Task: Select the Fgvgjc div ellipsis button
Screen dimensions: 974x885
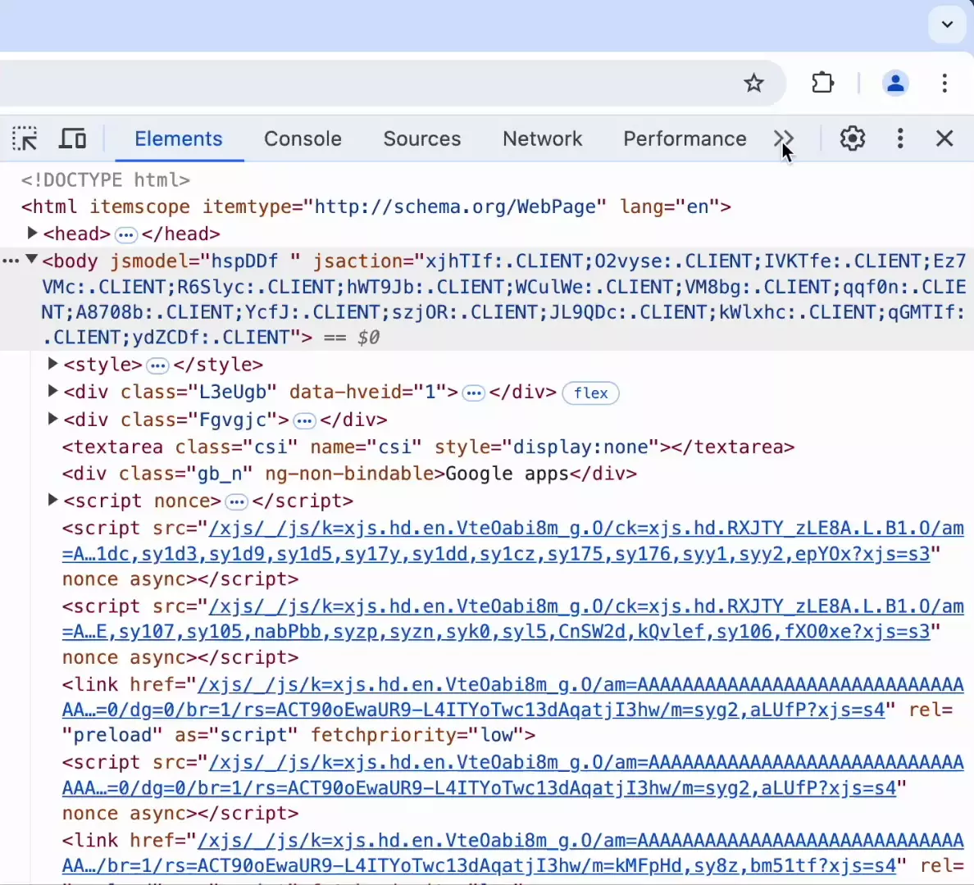Action: pos(304,420)
